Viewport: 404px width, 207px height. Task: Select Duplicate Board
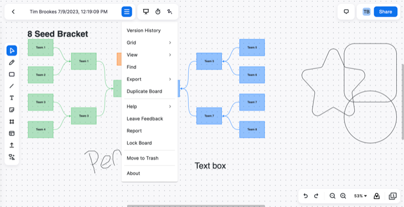click(x=149, y=91)
